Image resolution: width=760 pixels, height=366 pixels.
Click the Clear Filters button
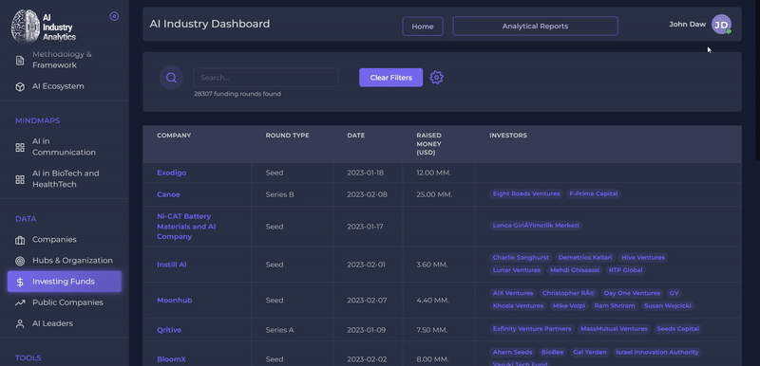coord(390,78)
